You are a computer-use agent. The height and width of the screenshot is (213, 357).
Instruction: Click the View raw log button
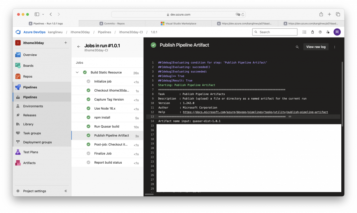(316, 47)
